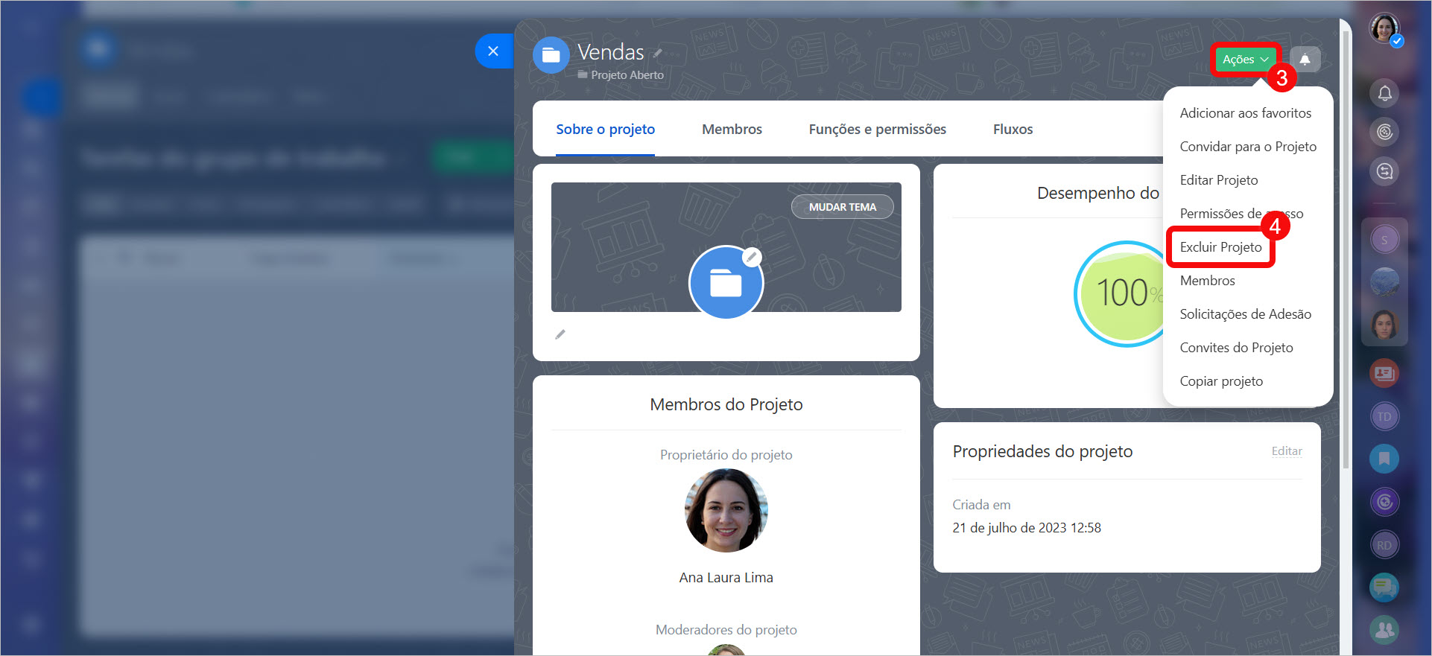
Task: Open the red contact card icon
Action: click(x=1384, y=373)
